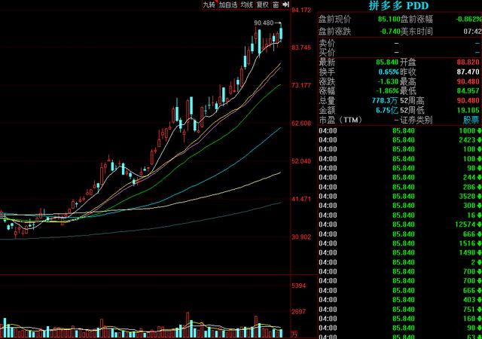Image resolution: width=482 pixels, height=339 pixels.
Task: Click the 昨收 value 87.470
Action: pyautogui.click(x=468, y=72)
